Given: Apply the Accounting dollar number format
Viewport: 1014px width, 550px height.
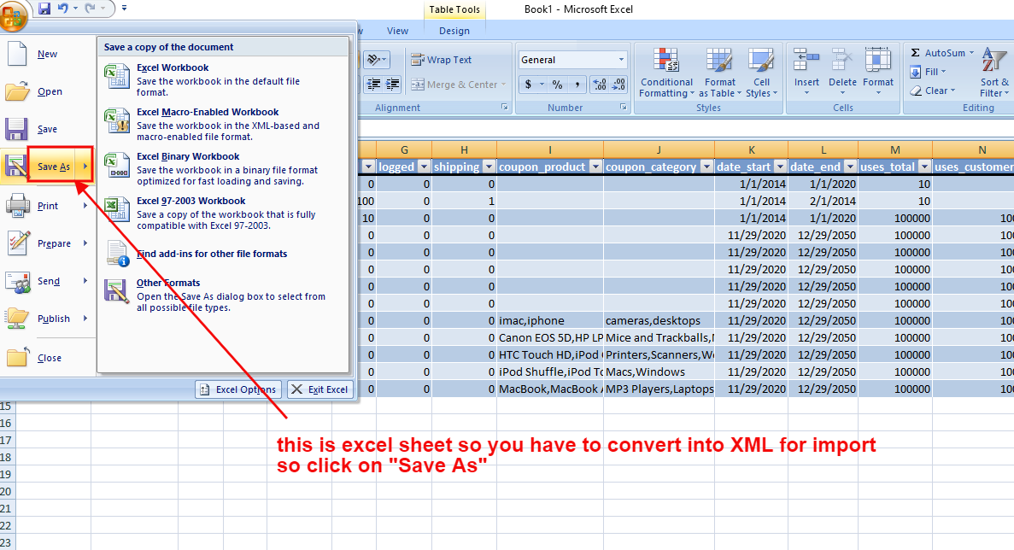Looking at the screenshot, I should (528, 85).
